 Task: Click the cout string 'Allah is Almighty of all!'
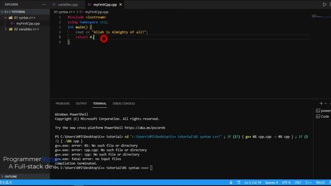pos(119,32)
